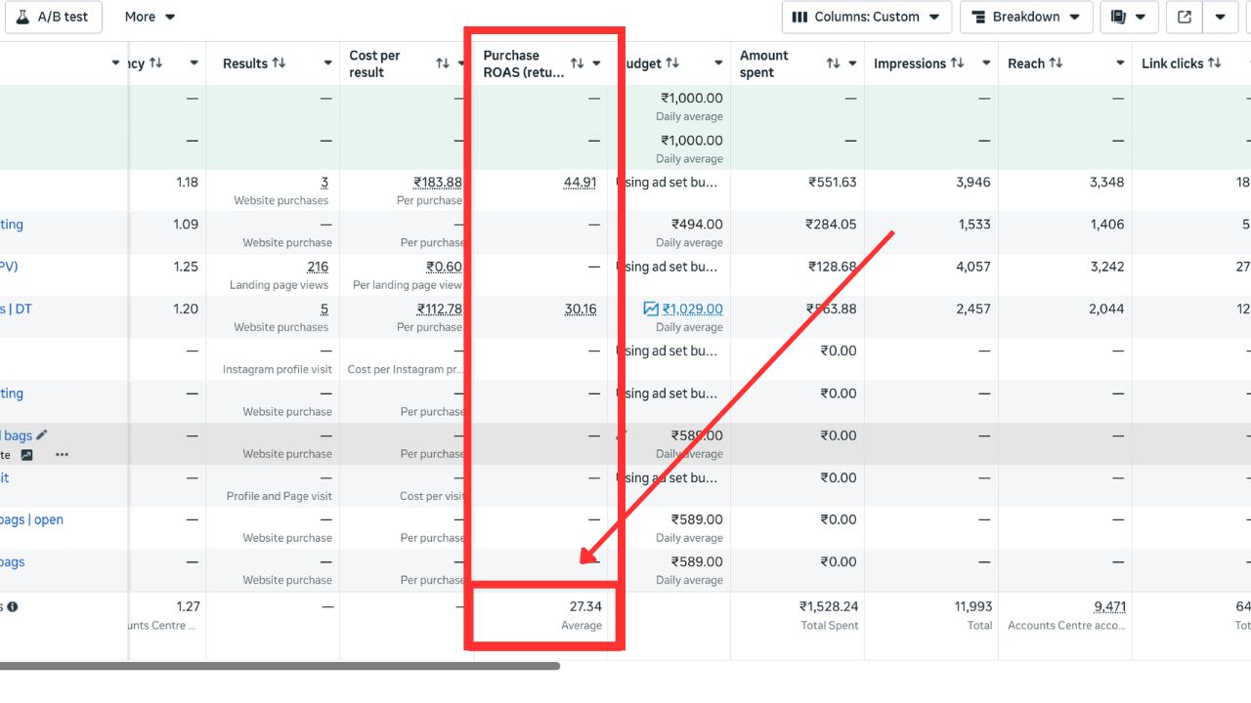The height and width of the screenshot is (703, 1251).
Task: Click the horizontal table scrollbar
Action: (x=280, y=666)
